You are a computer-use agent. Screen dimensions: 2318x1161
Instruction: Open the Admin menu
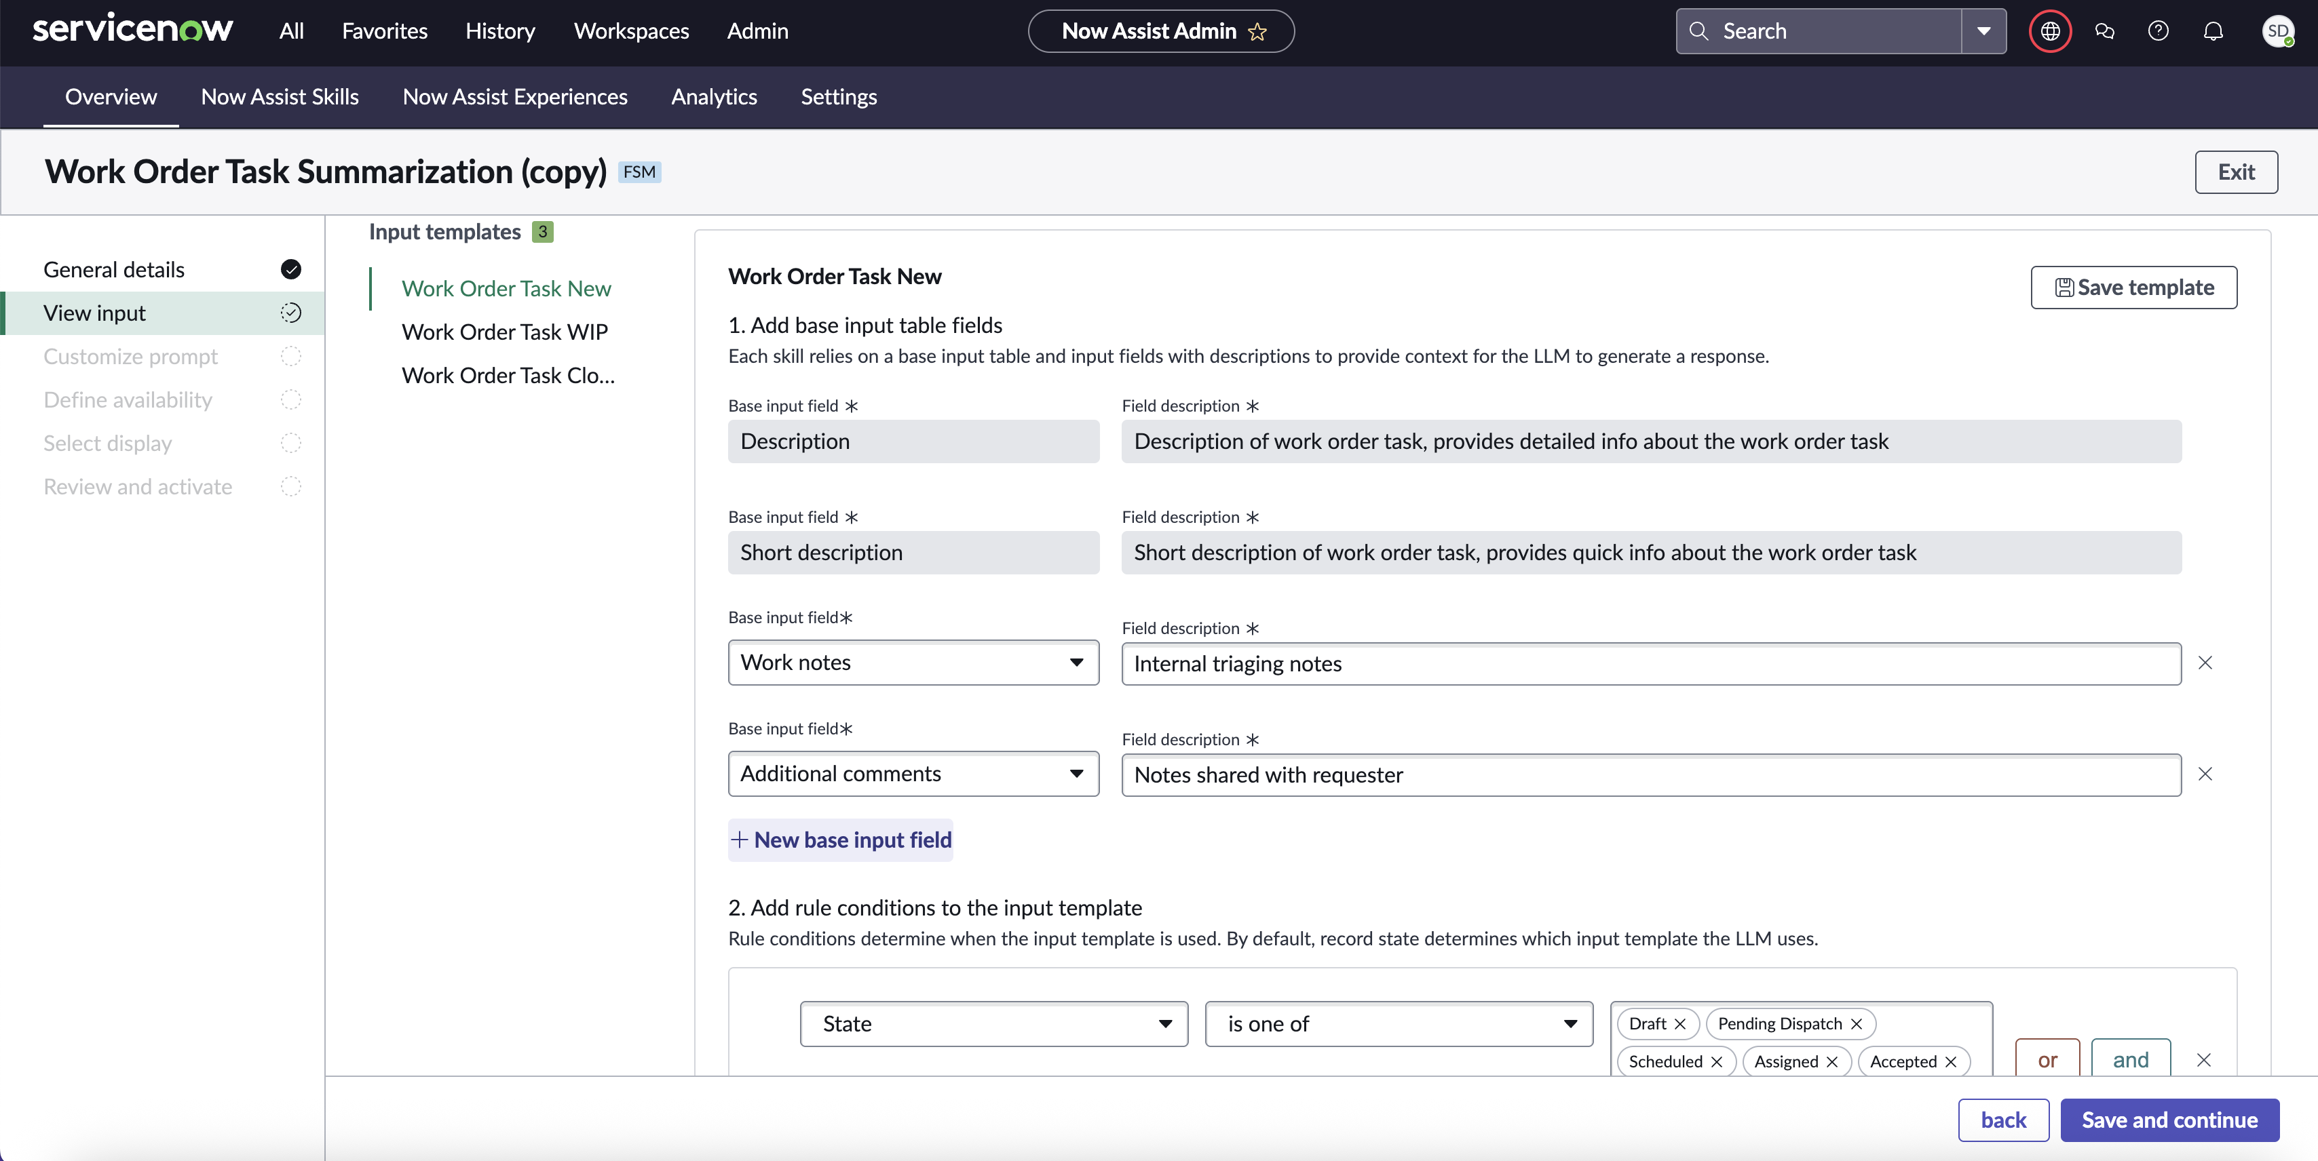[x=757, y=31]
